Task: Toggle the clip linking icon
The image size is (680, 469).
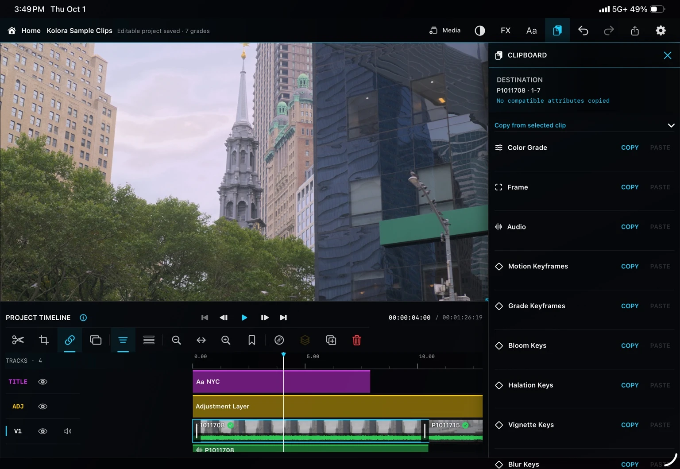Action: pyautogui.click(x=70, y=340)
